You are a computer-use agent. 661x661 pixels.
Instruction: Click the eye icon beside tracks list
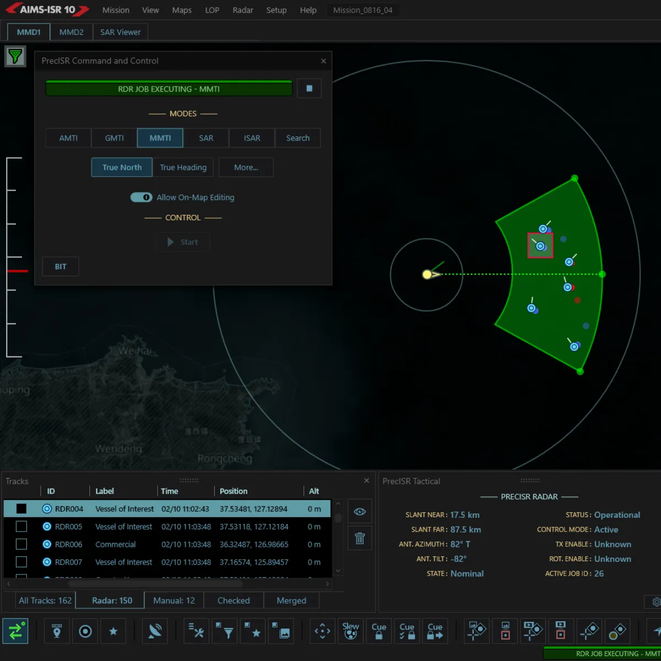[360, 512]
